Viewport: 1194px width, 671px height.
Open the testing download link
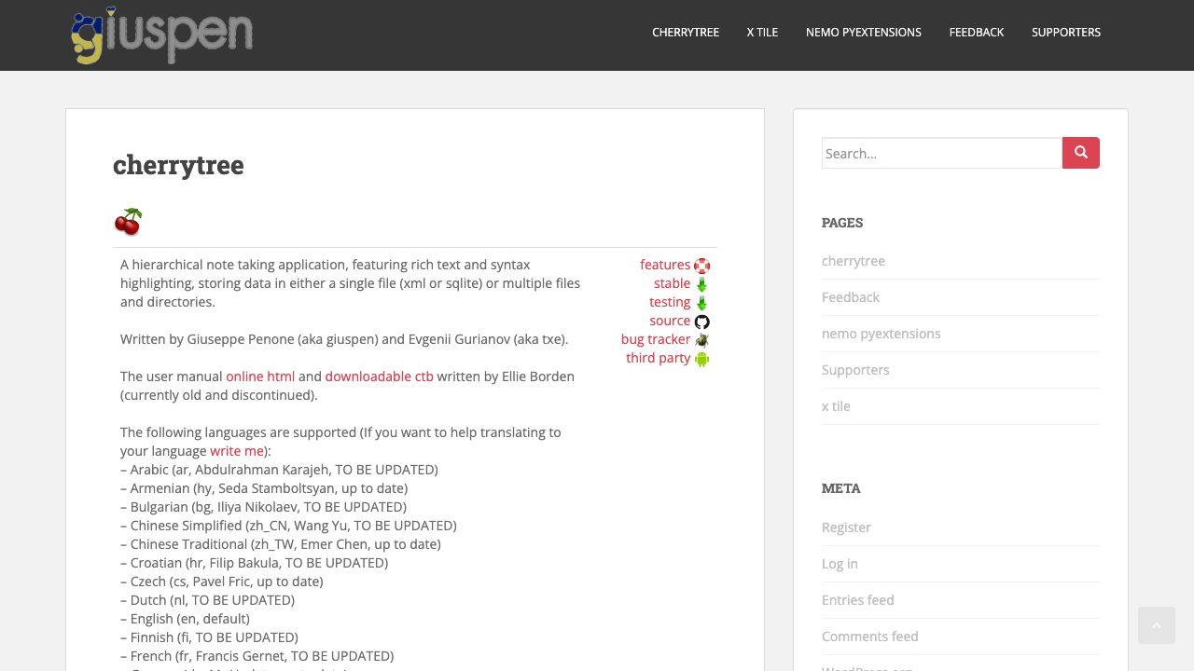tap(670, 302)
